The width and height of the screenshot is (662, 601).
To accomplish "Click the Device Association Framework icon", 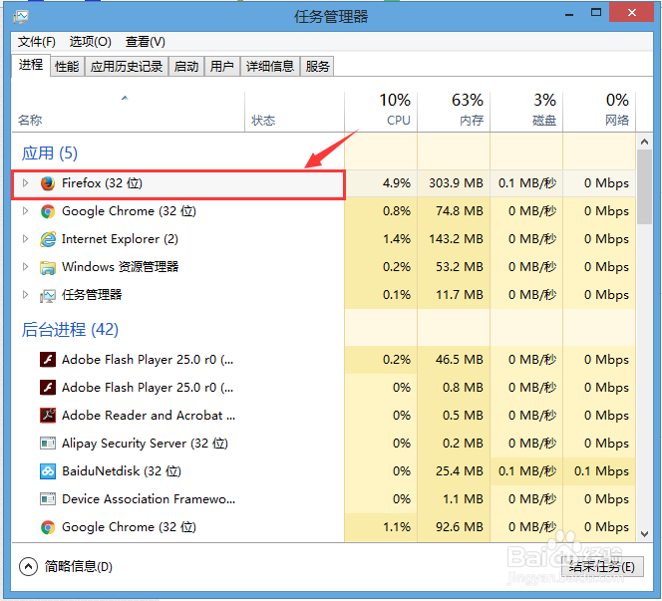I will (48, 499).
